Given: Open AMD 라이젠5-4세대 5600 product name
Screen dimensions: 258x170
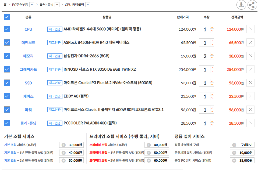Looking at the screenshot, I should coord(102,29).
